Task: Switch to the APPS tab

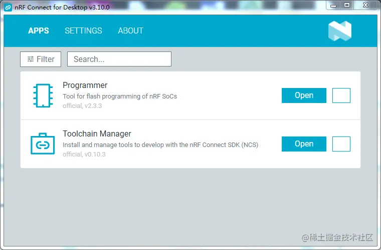Action: (x=39, y=30)
